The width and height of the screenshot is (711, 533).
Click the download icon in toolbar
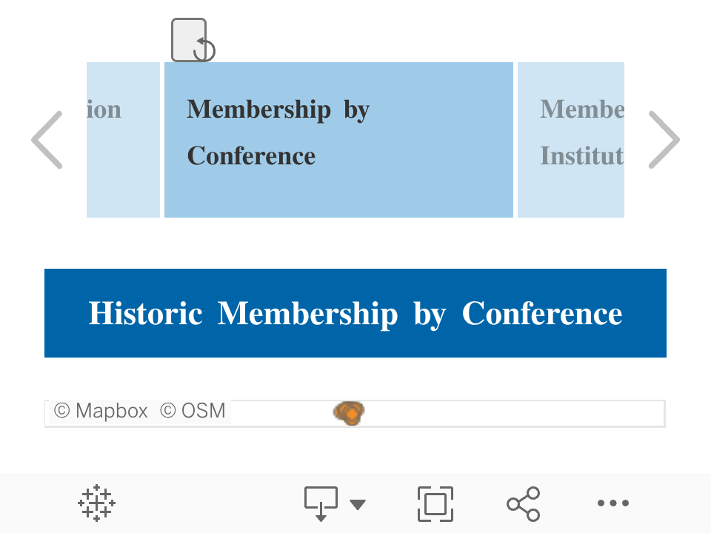point(321,503)
